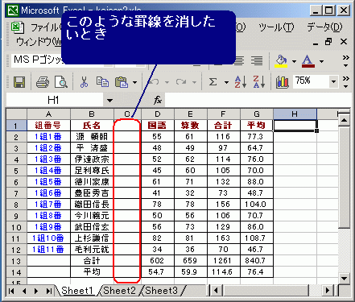
Task: Switch to Sheet1 tab
Action: 77,291
